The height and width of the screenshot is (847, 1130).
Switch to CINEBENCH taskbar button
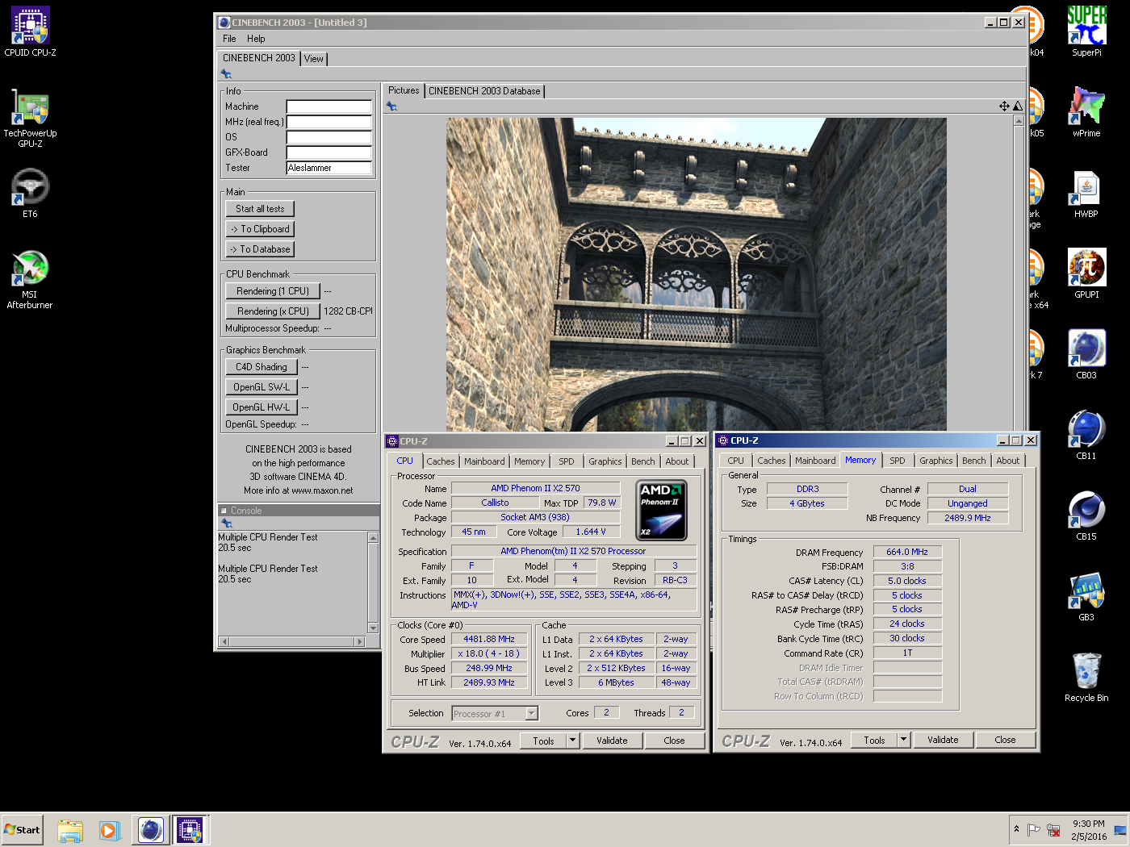coord(150,830)
